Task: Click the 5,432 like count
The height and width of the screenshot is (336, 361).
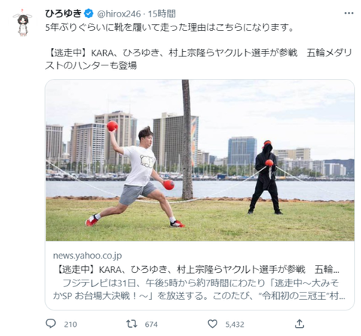Action: 235,325
